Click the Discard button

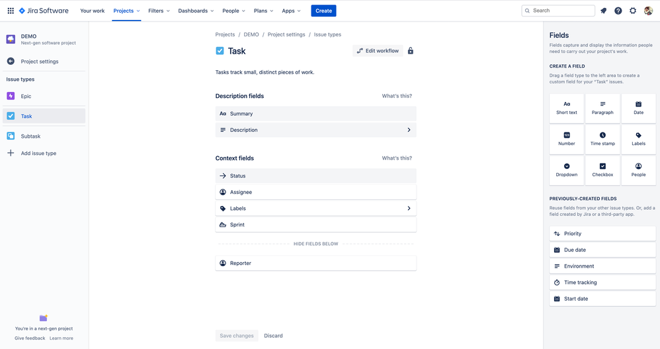pyautogui.click(x=273, y=336)
